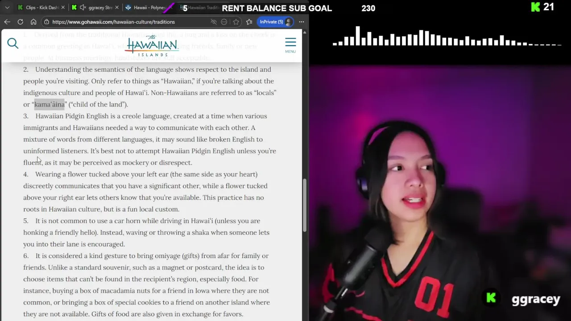This screenshot has width=571, height=321.
Task: Switch to the ggracey Stream tab
Action: click(x=95, y=8)
